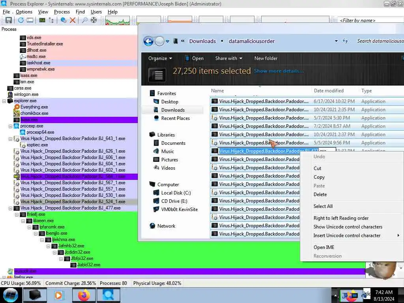Click the refresh icon beside the address bar
Viewport: 404px width, 303px height.
[345, 41]
